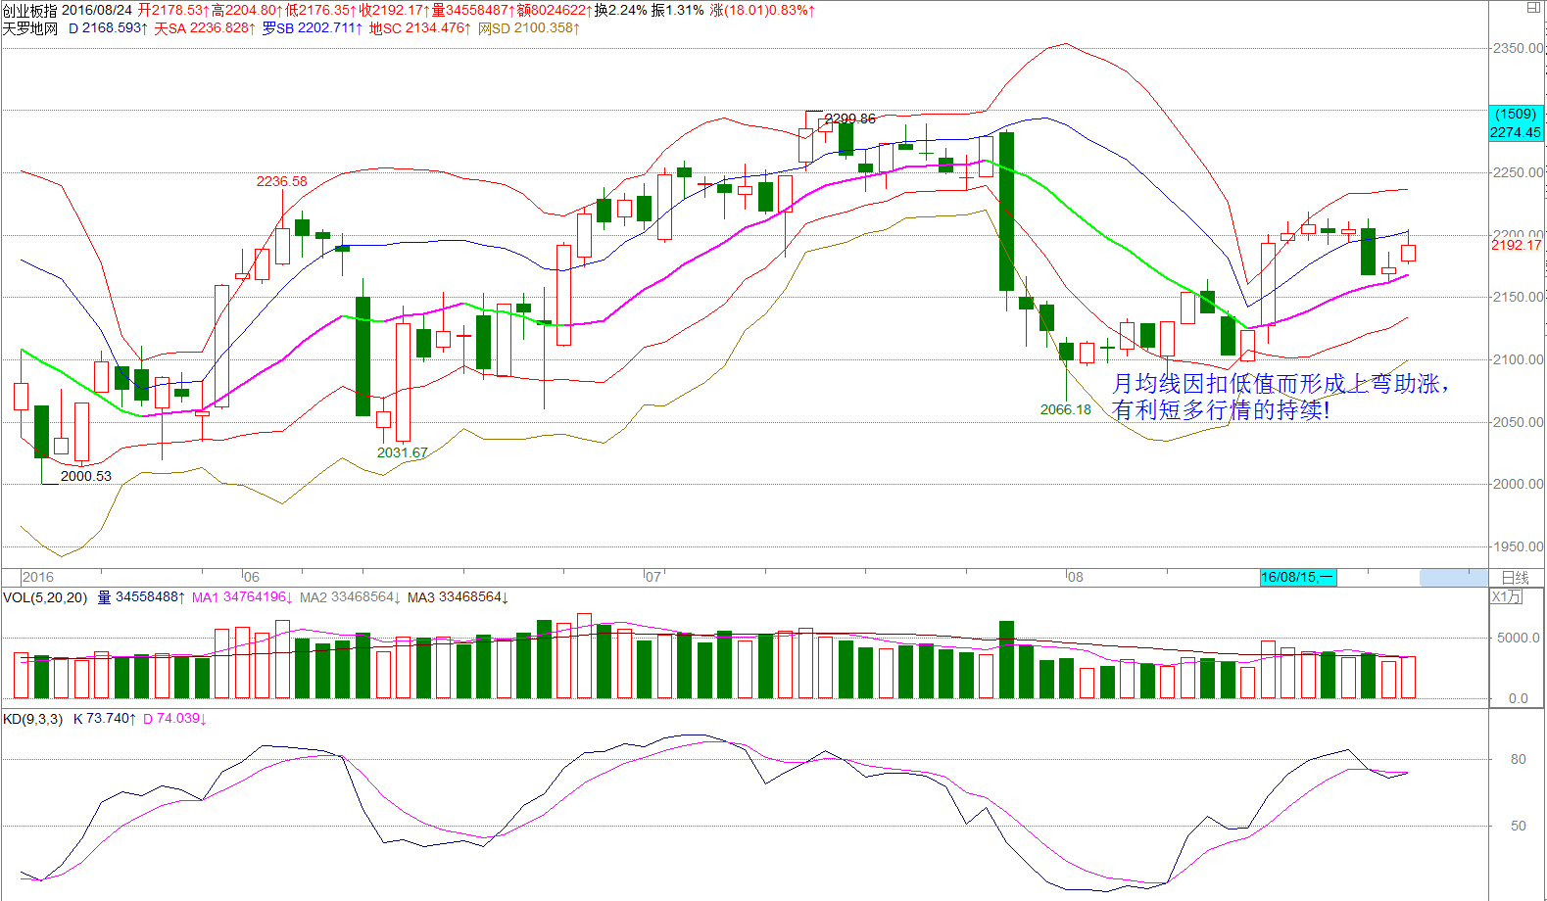Click the 2066.18 low price label

1066,409
